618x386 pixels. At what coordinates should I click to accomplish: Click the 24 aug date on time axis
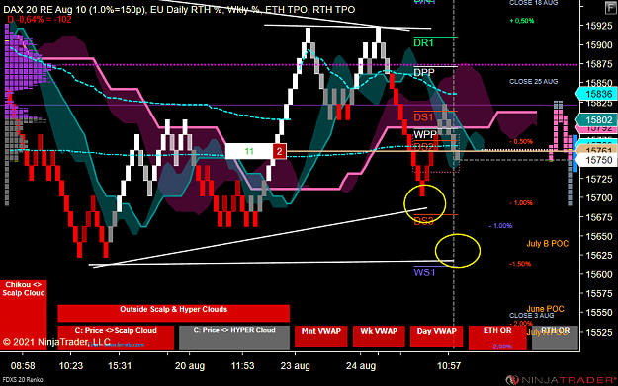(x=361, y=366)
